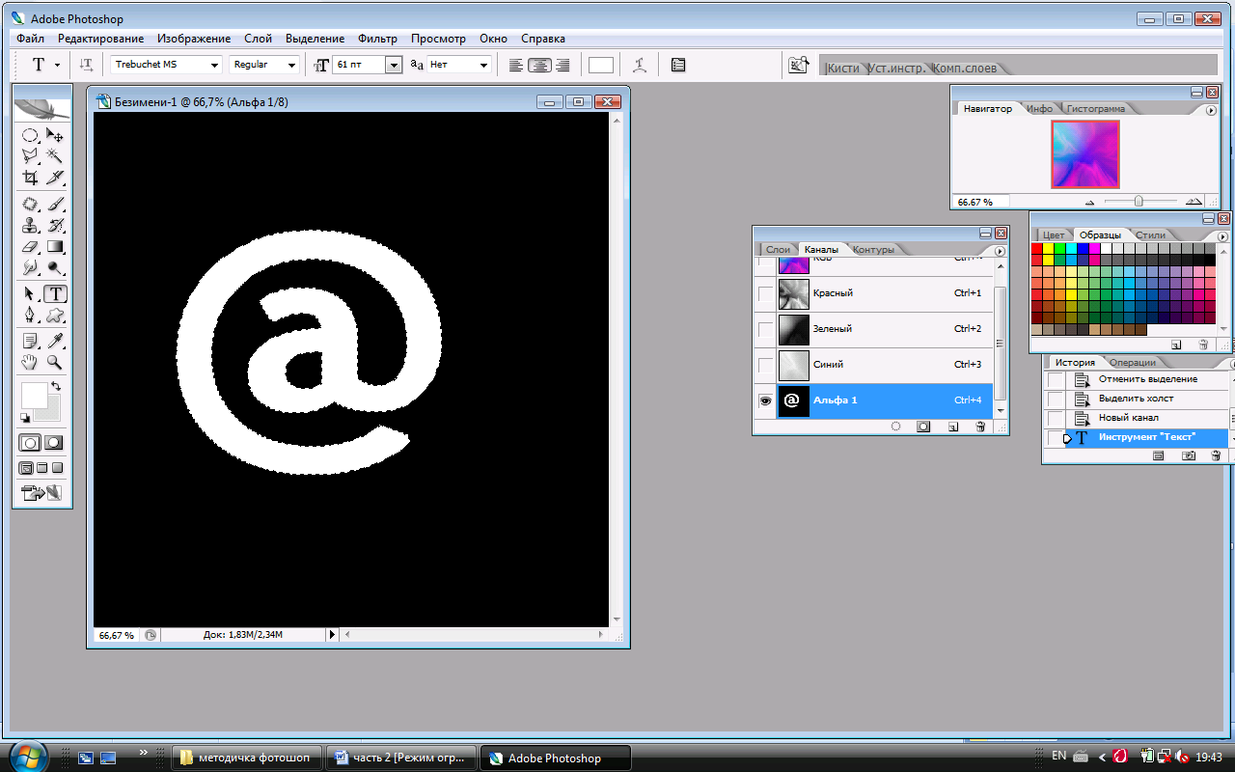Select the Pen tool
The width and height of the screenshot is (1235, 772).
pos(30,316)
